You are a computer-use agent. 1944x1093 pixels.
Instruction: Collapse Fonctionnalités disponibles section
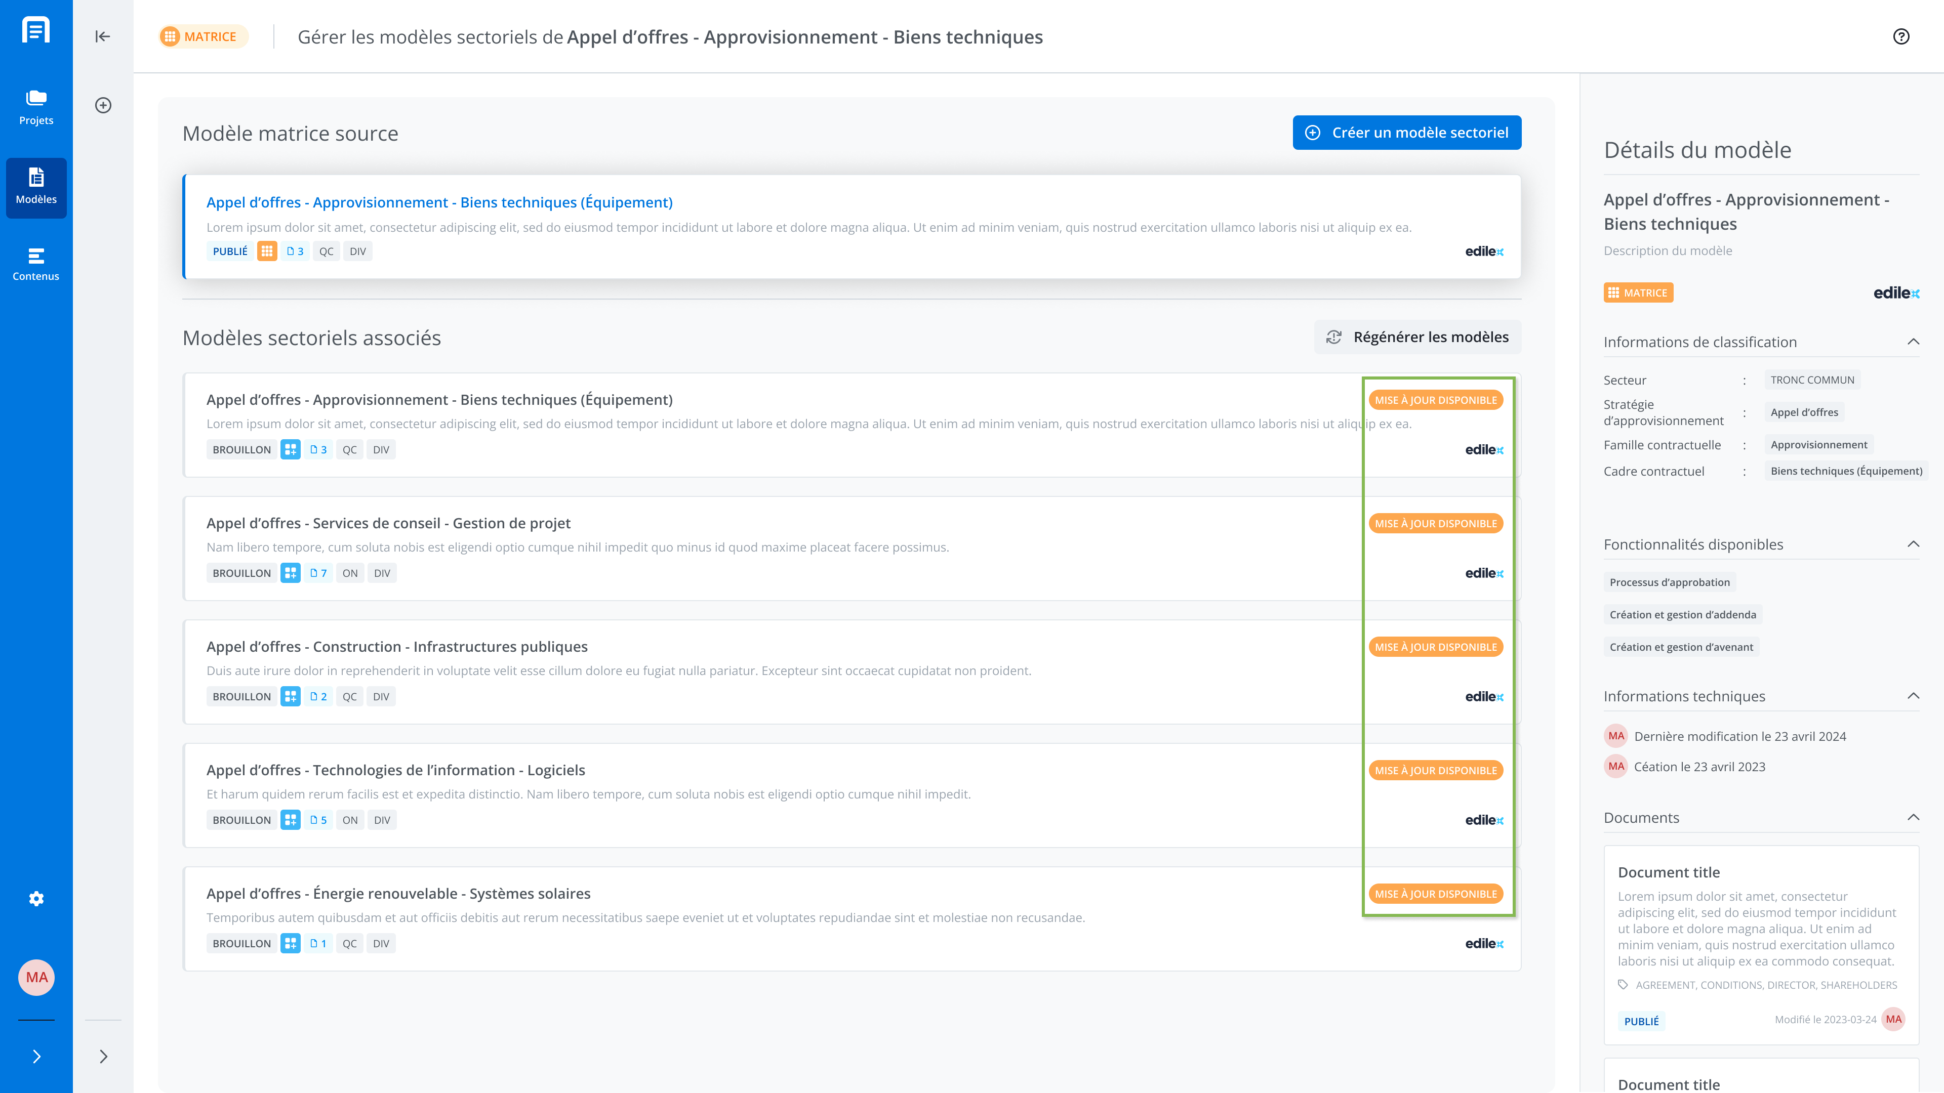[1913, 544]
